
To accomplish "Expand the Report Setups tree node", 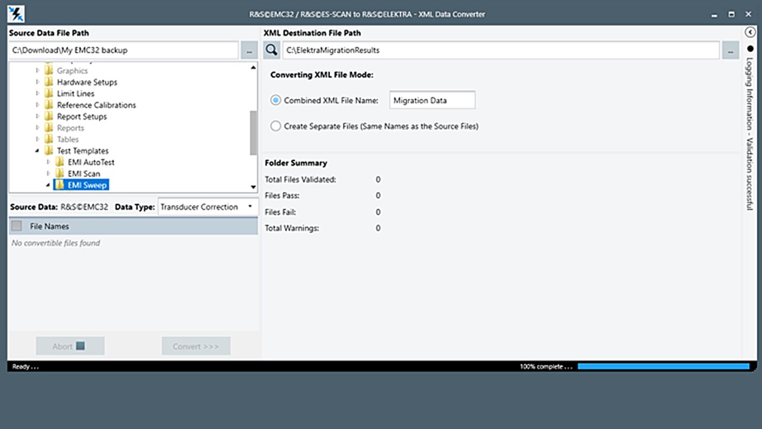I will (38, 116).
